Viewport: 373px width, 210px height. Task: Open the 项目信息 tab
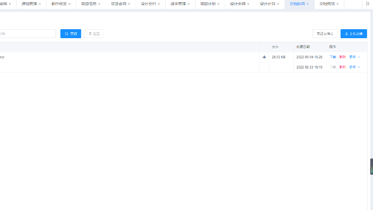[x=88, y=4]
